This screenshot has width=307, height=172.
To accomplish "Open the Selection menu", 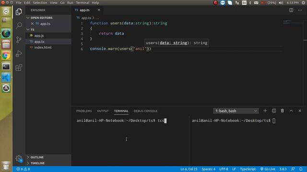I will 40,3.
